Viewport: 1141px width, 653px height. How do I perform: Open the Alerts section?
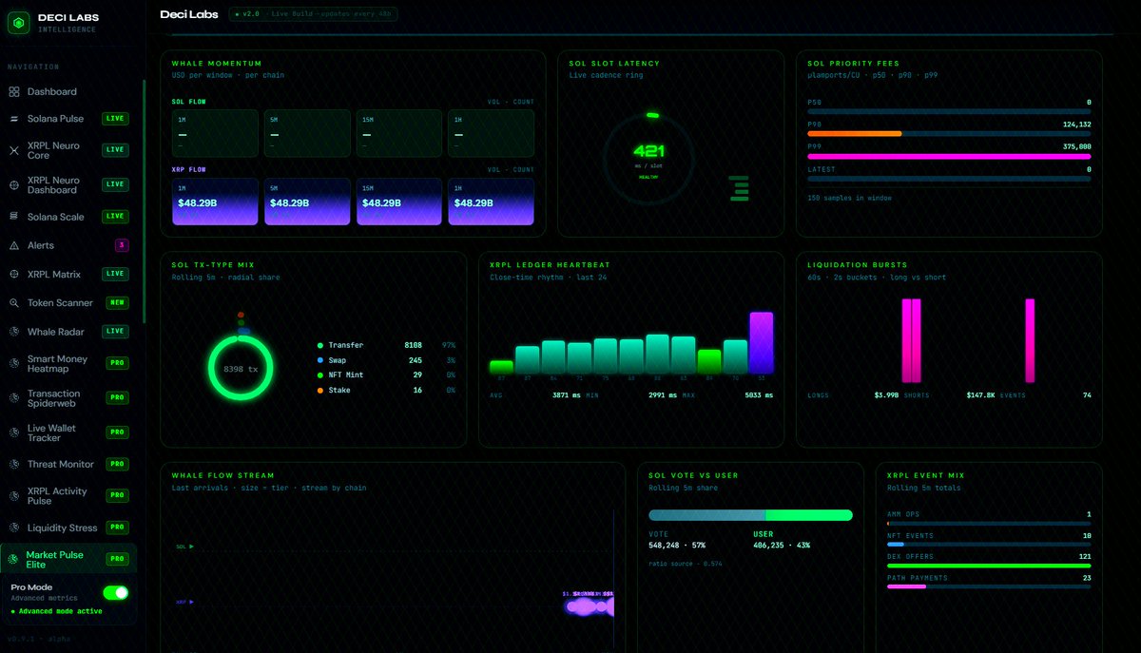point(68,245)
